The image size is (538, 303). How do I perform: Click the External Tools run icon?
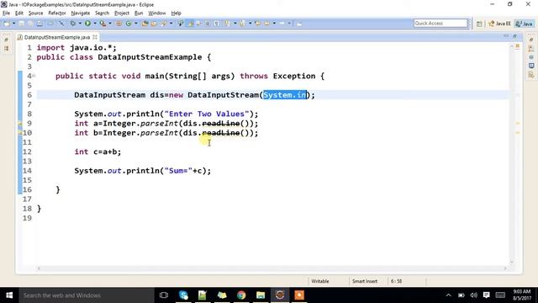coord(103,24)
